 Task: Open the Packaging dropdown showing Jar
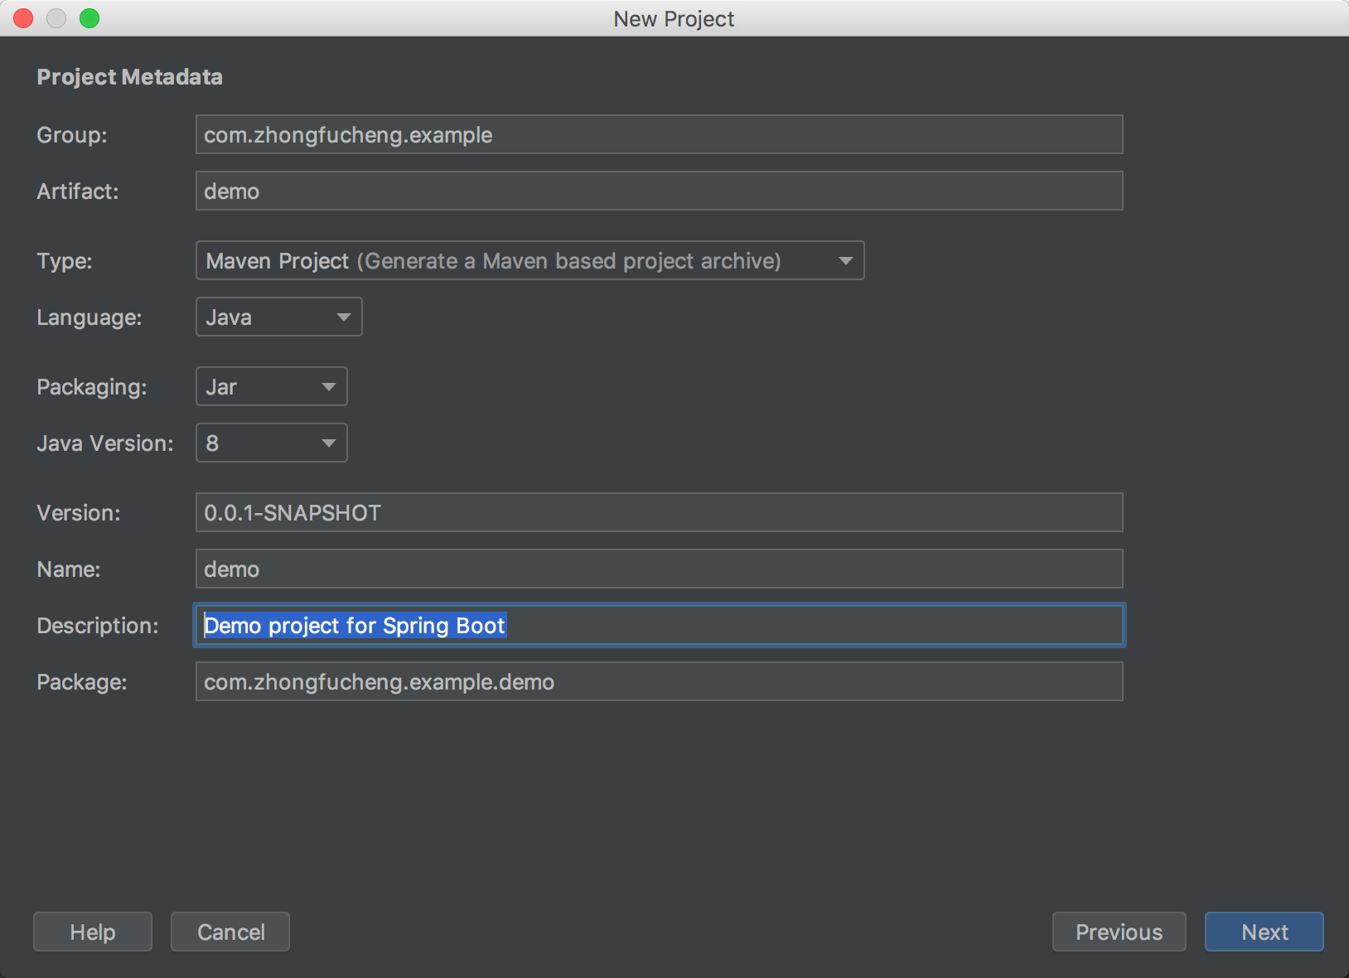click(x=271, y=386)
